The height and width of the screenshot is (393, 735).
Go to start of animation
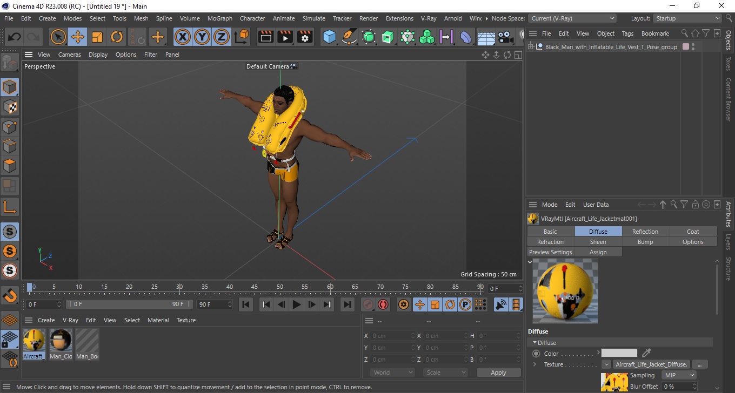(246, 304)
